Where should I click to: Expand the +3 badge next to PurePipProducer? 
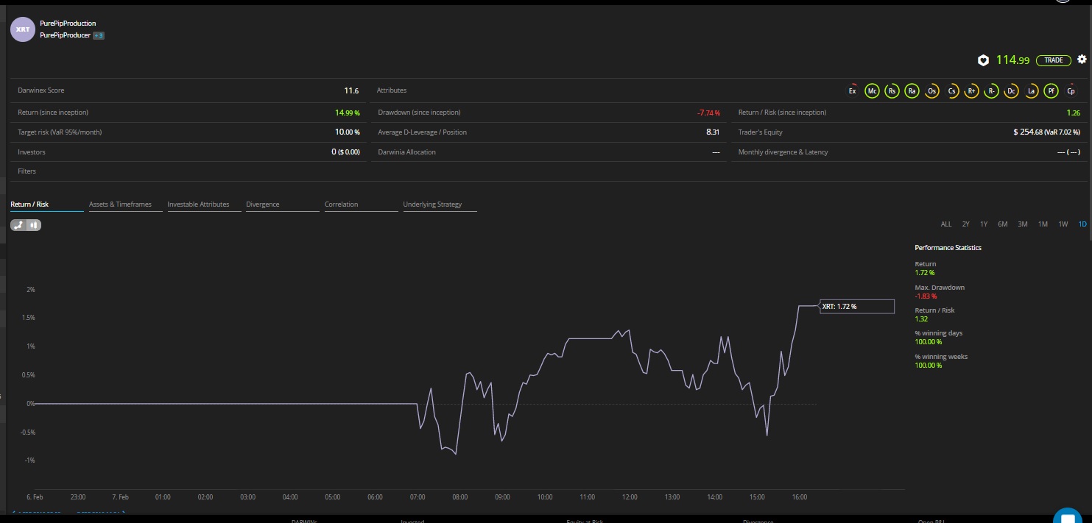click(98, 35)
